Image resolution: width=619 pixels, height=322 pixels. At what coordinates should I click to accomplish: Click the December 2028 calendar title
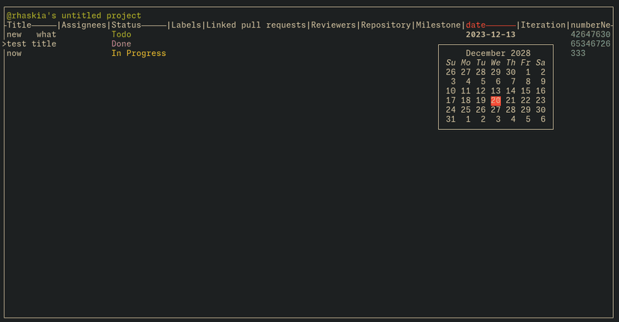(496, 53)
